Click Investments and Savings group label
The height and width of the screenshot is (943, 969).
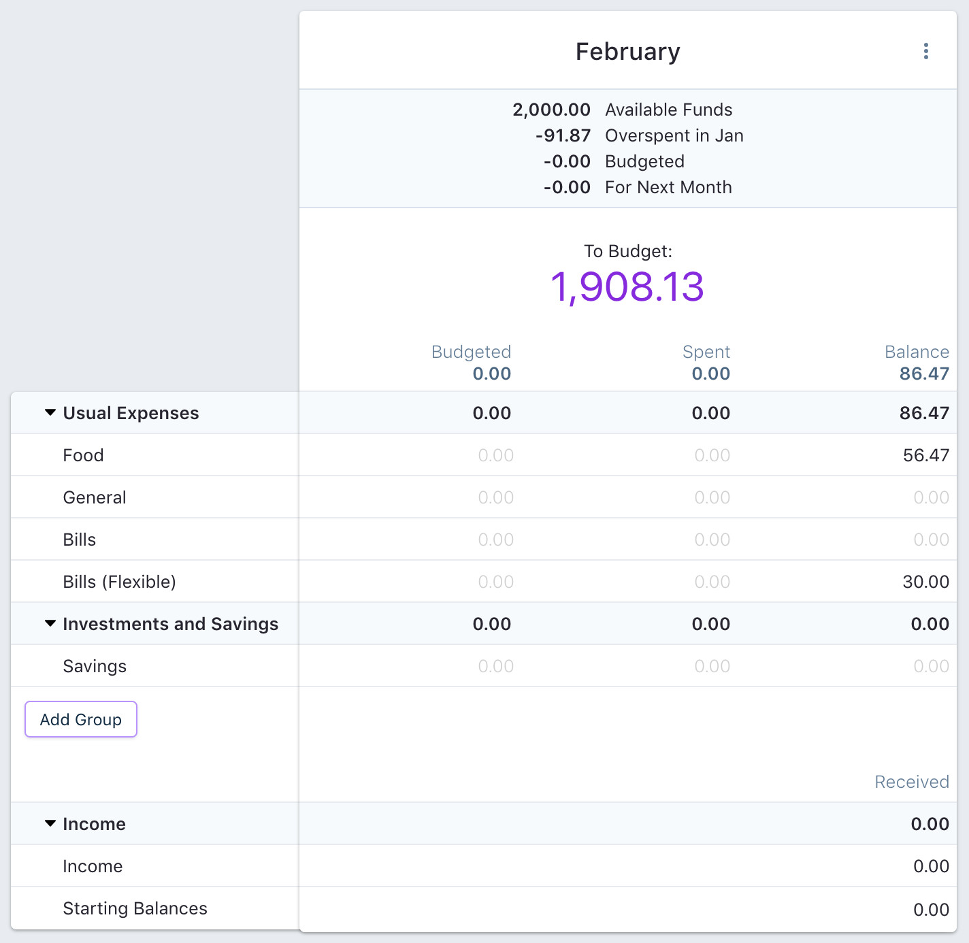(x=170, y=624)
